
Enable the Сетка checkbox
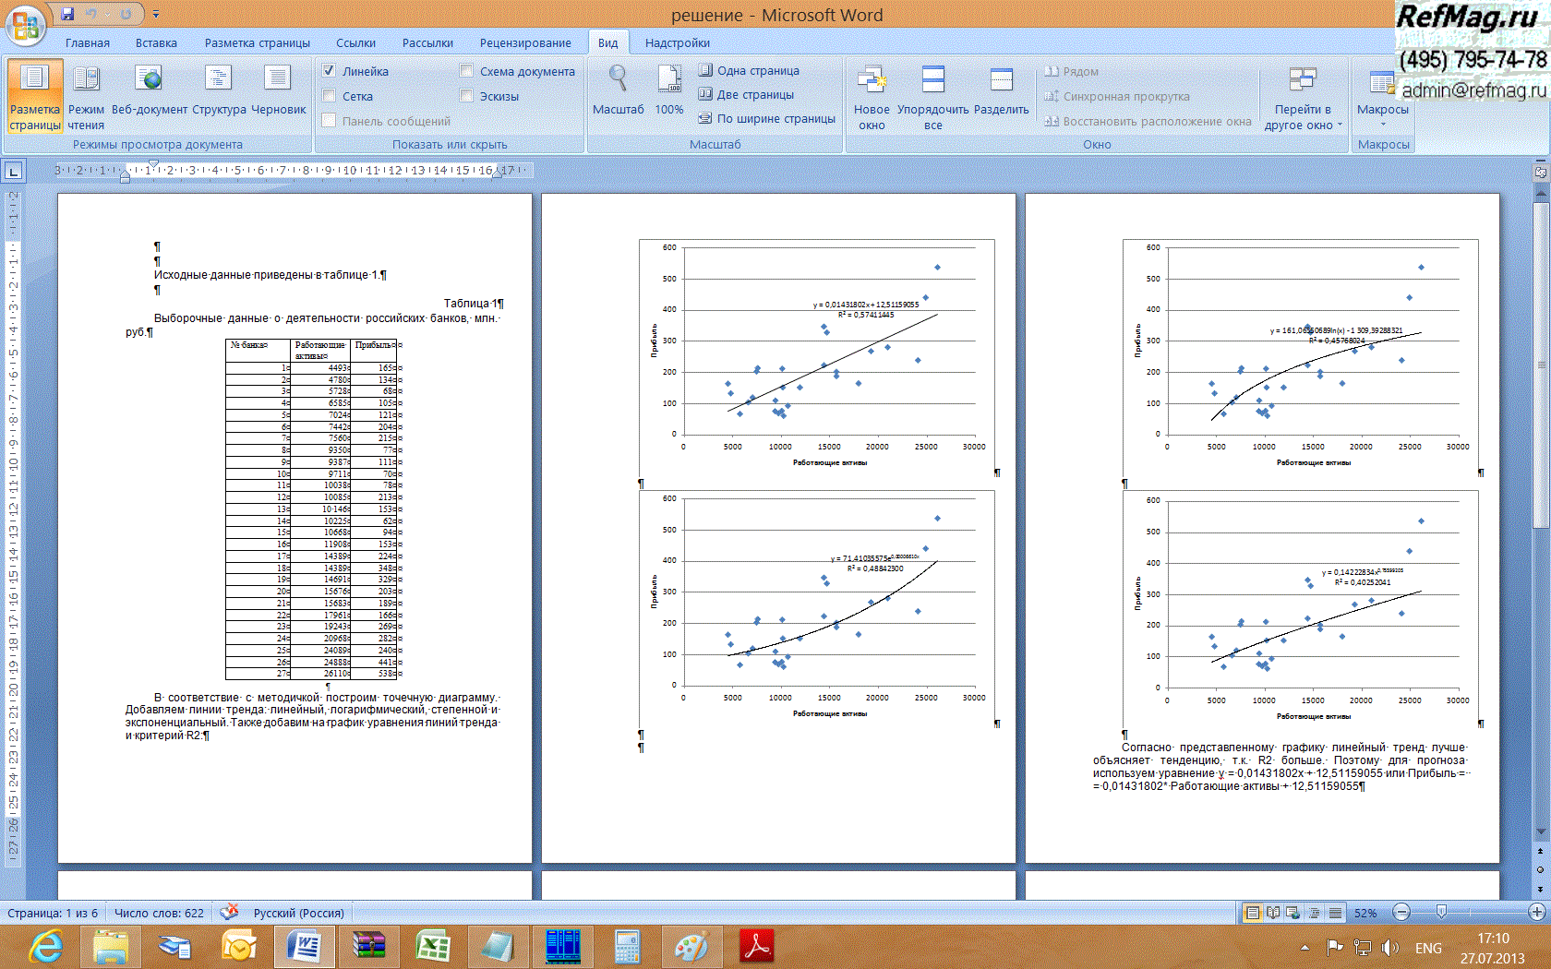(329, 96)
